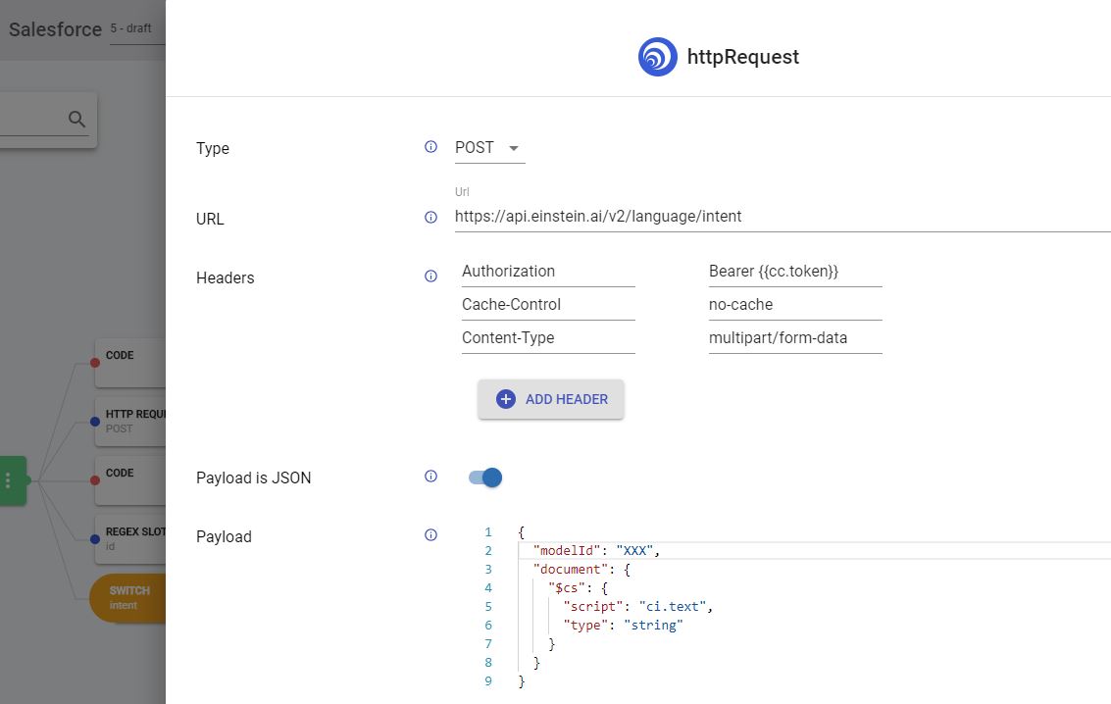Click the Authorization header name field
The width and height of the screenshot is (1111, 704).
(548, 272)
